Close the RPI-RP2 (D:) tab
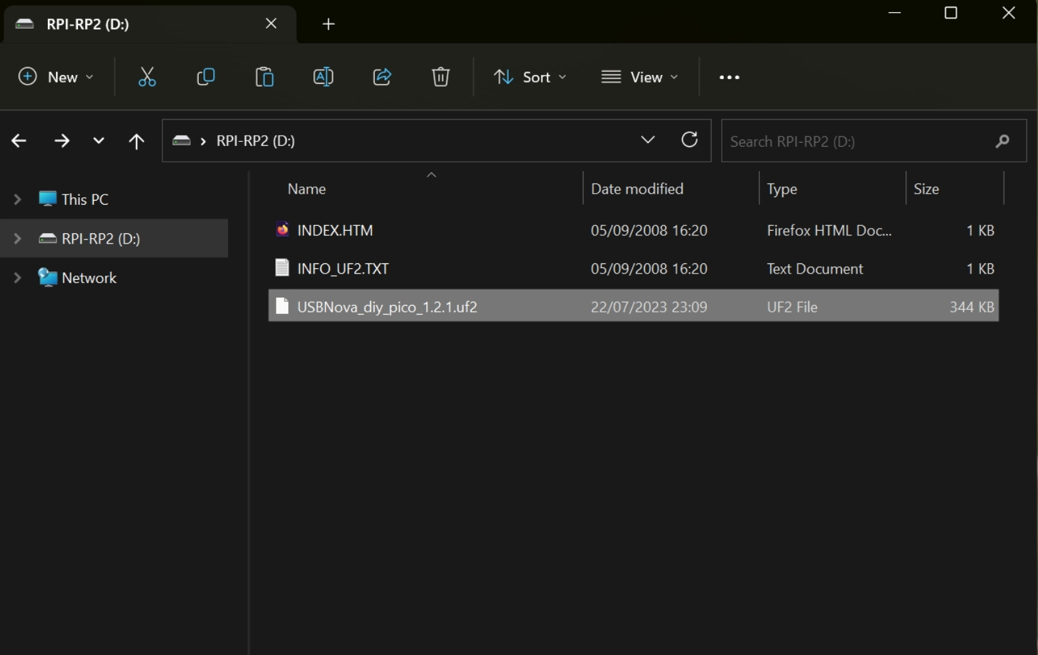This screenshot has height=655, width=1038. pos(271,24)
